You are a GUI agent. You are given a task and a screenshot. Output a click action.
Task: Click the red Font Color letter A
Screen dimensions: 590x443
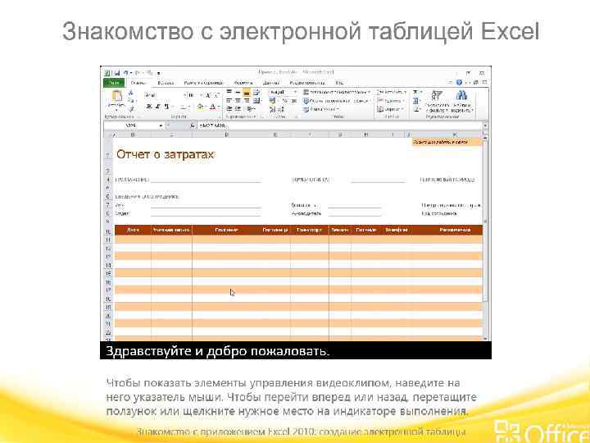click(x=212, y=107)
